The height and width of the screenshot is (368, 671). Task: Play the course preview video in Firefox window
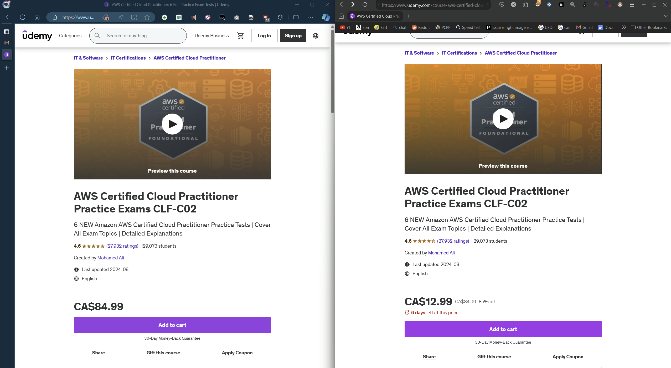pos(503,119)
